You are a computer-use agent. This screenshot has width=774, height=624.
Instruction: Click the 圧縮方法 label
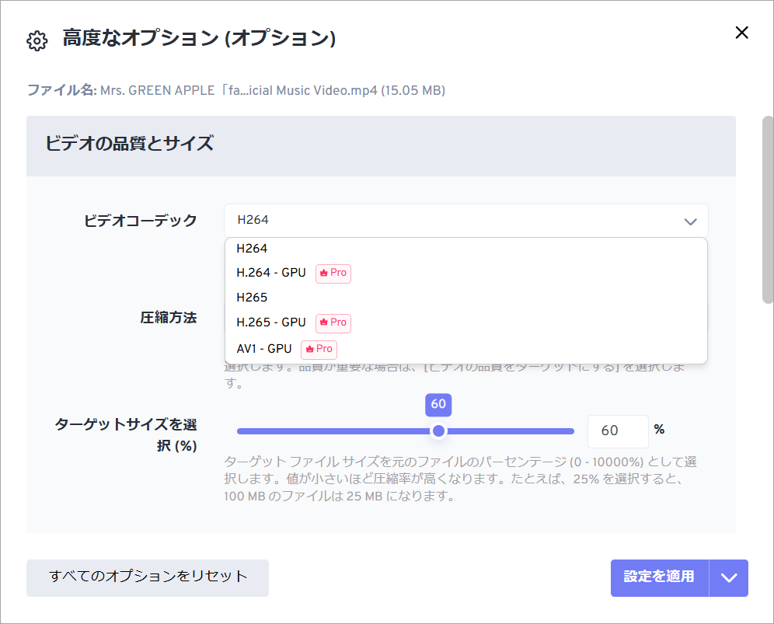[x=169, y=317]
